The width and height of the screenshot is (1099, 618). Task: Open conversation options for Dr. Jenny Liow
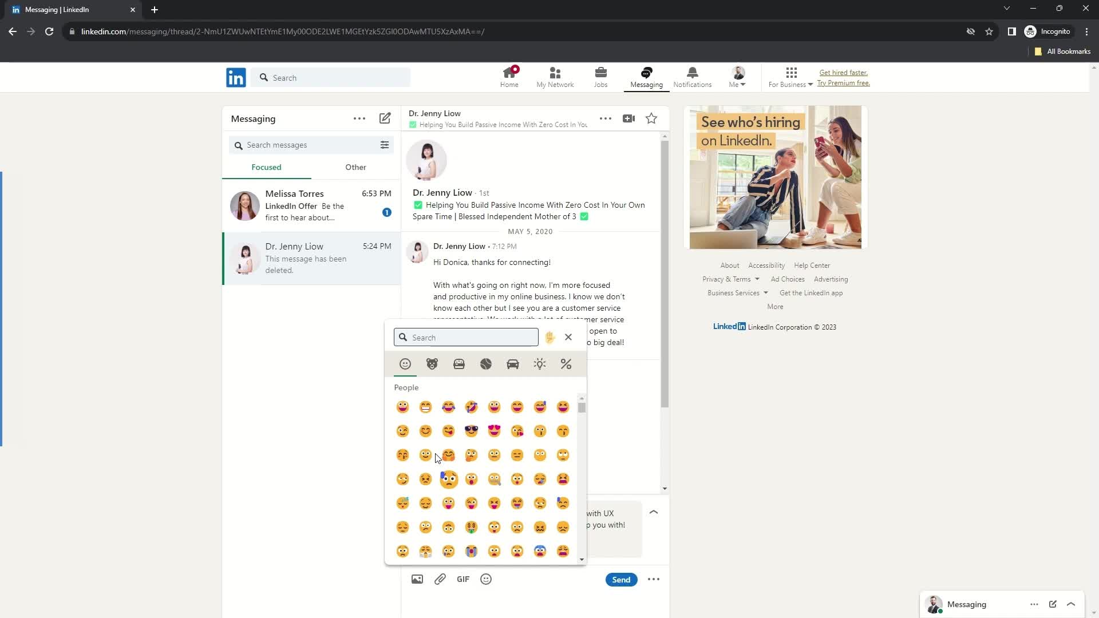click(606, 118)
